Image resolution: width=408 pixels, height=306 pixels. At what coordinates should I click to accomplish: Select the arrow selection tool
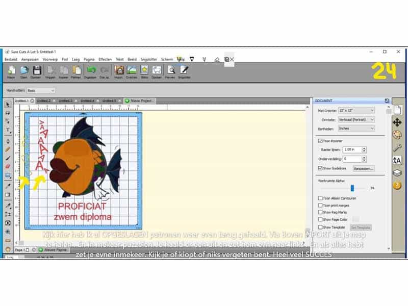pos(8,105)
